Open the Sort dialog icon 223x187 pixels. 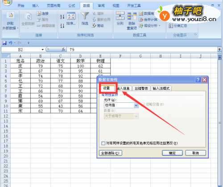(71, 16)
